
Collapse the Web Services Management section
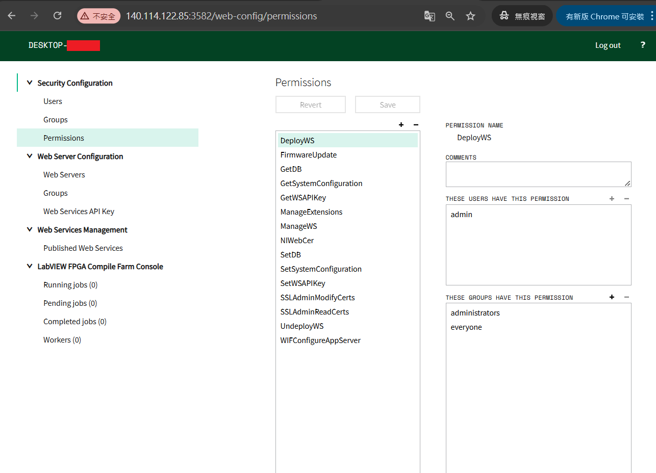[30, 229]
